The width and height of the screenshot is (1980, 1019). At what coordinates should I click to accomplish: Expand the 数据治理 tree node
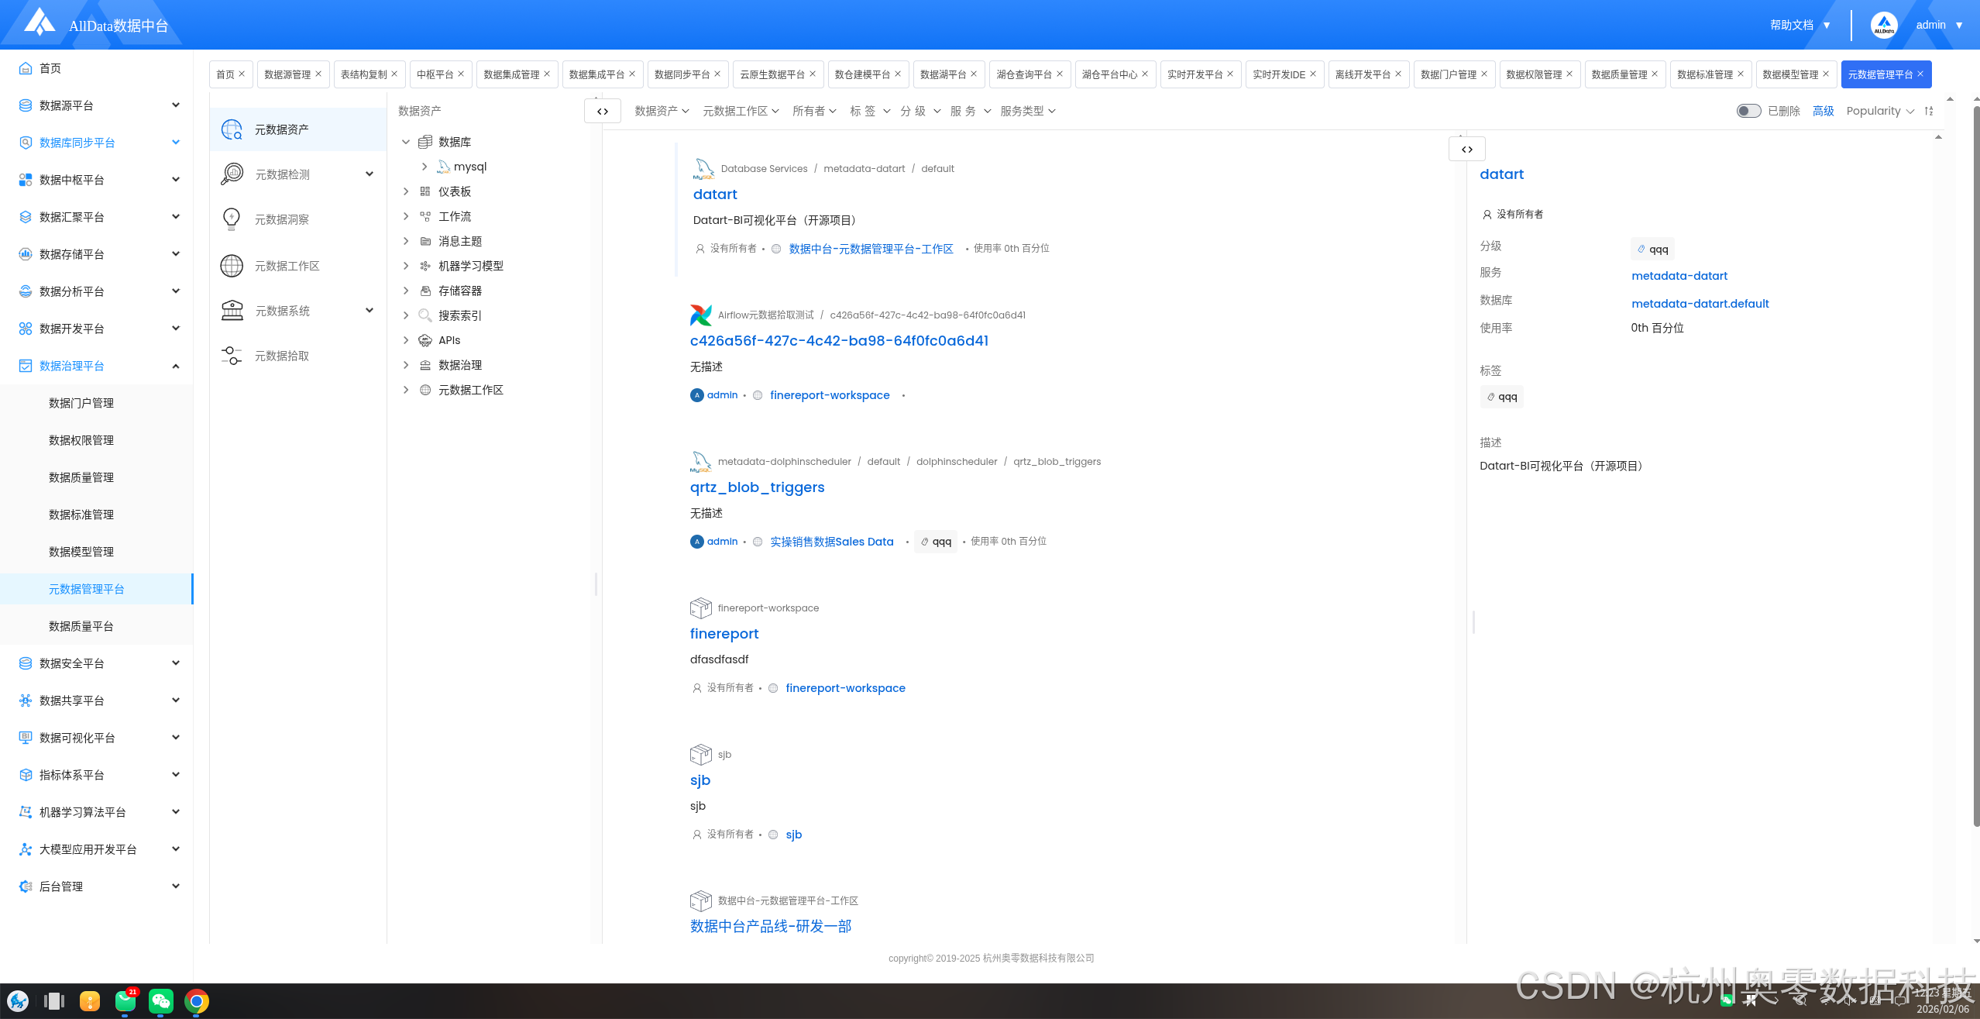pos(406,365)
